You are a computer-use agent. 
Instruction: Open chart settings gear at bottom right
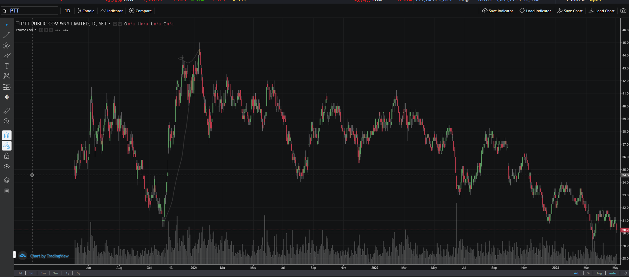pos(625,273)
